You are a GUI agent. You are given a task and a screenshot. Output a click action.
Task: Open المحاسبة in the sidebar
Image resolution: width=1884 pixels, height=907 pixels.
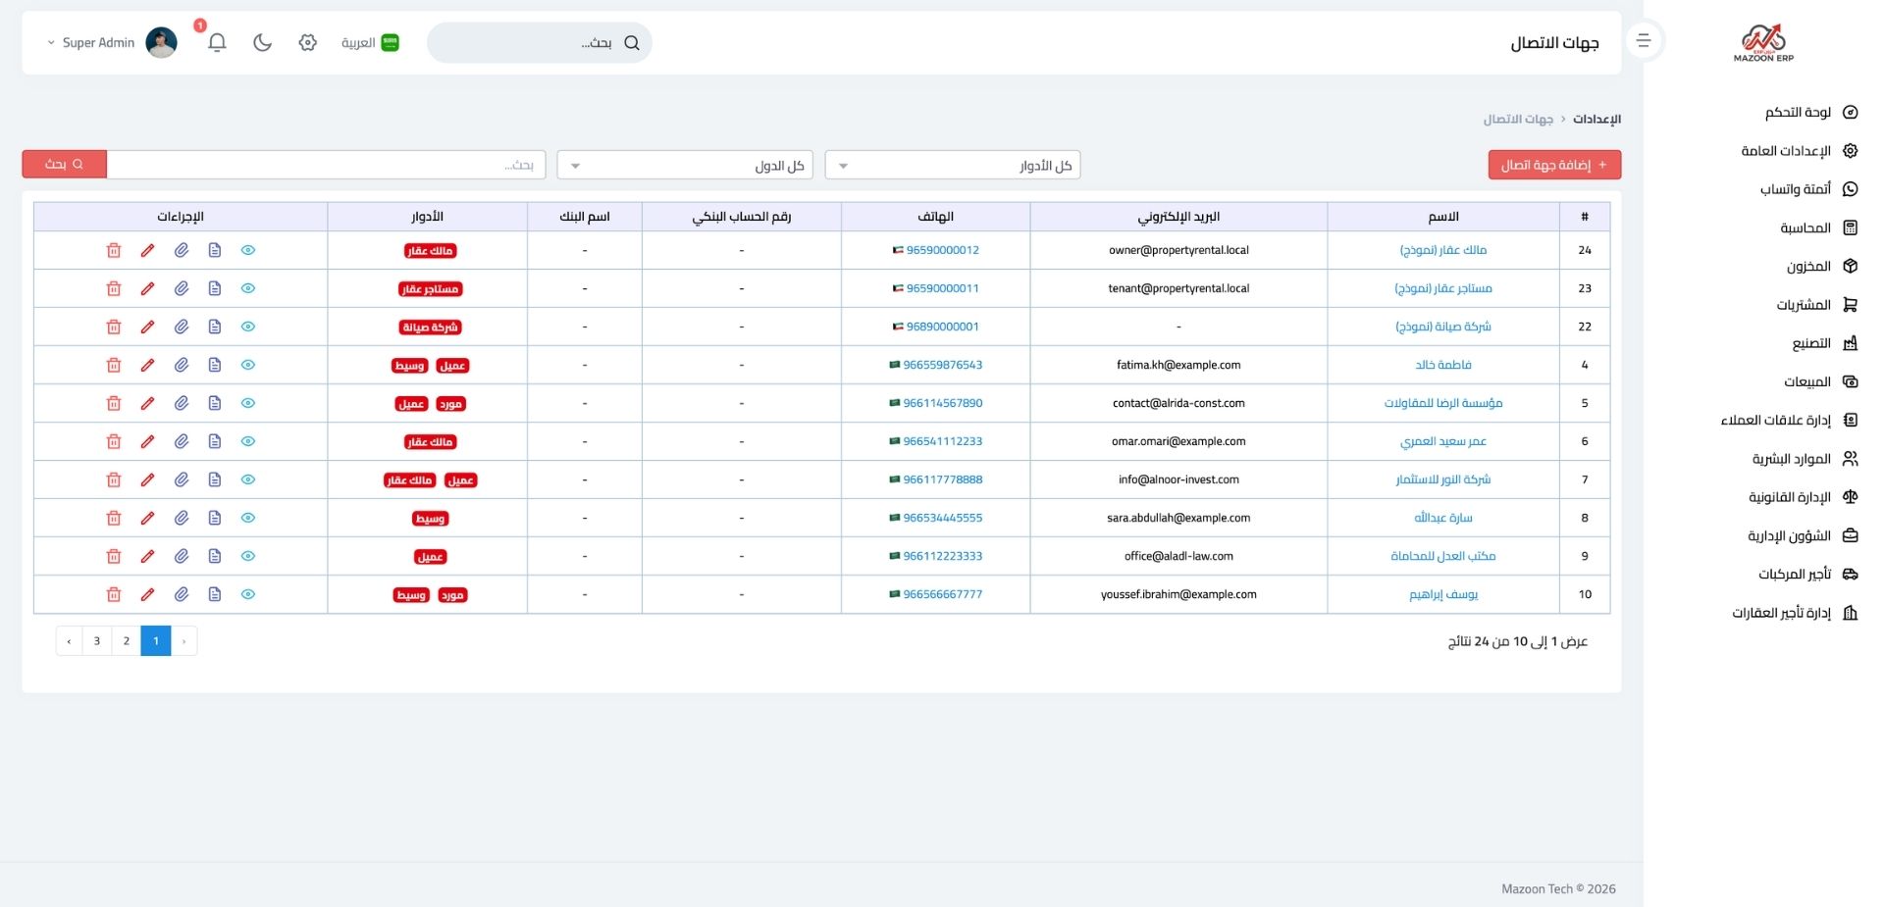coord(1805,227)
